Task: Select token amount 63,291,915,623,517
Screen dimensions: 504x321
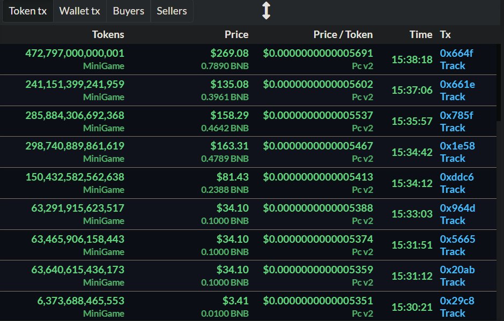Action: coord(78,208)
